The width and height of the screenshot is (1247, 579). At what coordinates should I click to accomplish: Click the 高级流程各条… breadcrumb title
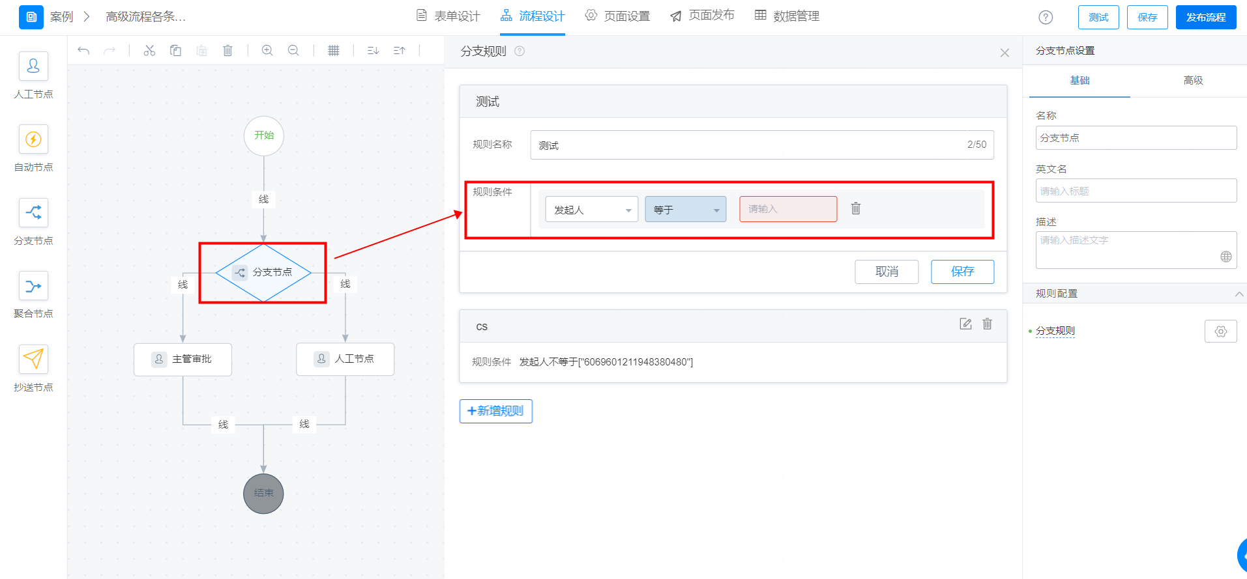tap(146, 17)
